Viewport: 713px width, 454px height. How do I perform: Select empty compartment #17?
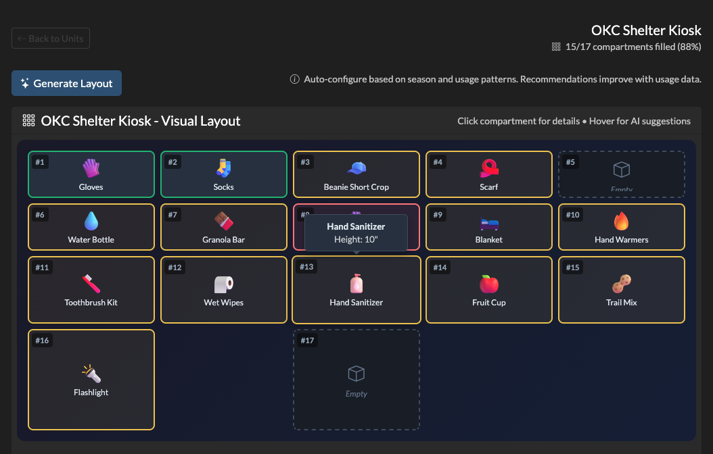356,380
